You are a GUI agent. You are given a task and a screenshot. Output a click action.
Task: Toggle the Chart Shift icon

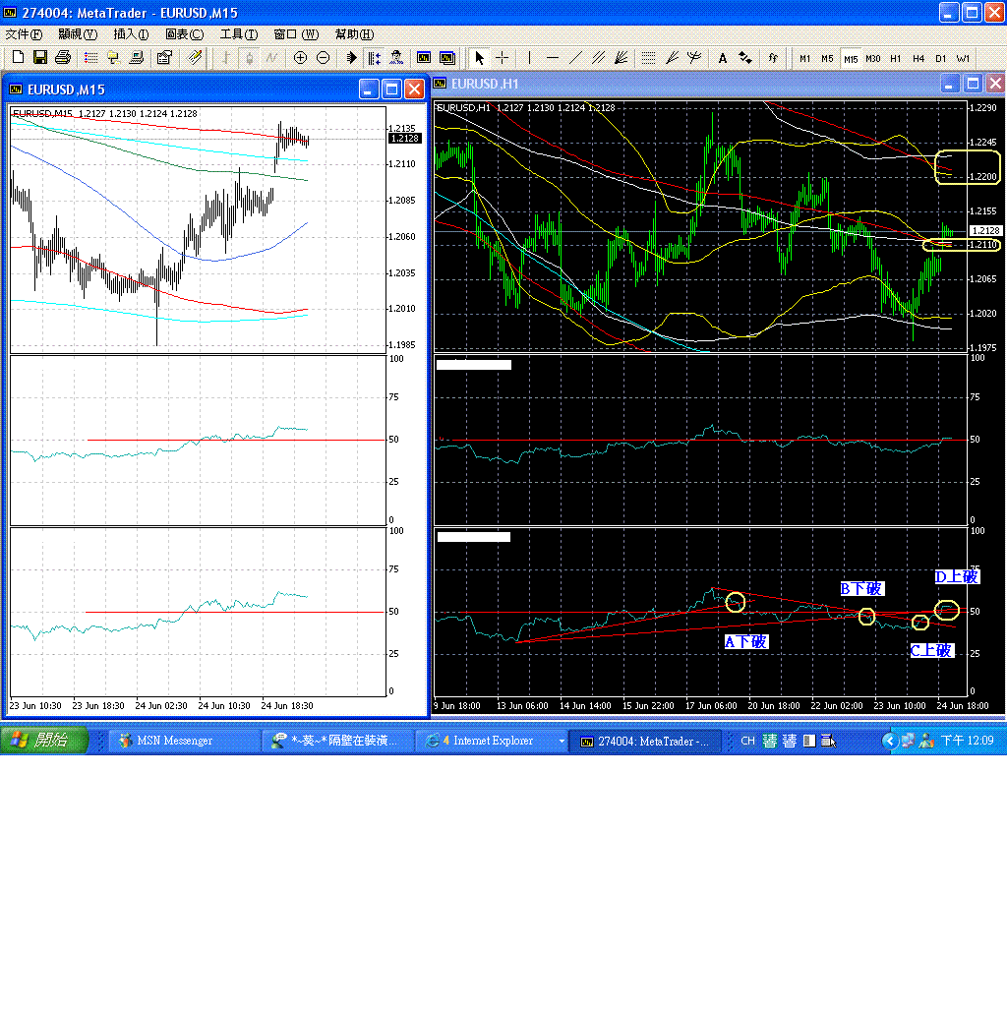click(x=374, y=57)
